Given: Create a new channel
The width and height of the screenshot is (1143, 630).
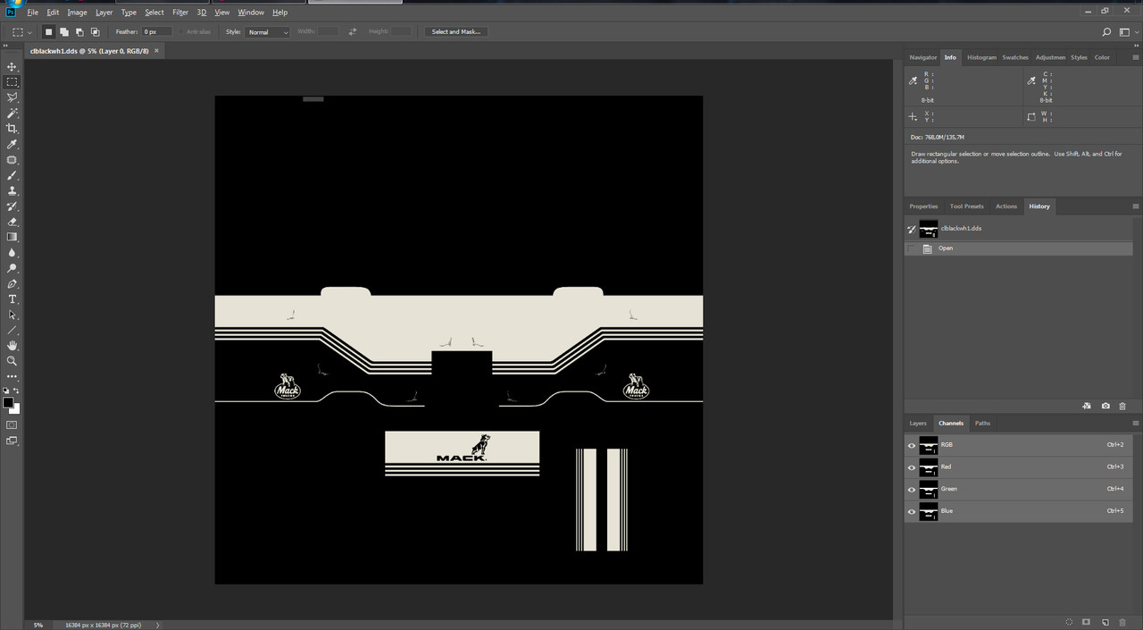Looking at the screenshot, I should click(1105, 621).
